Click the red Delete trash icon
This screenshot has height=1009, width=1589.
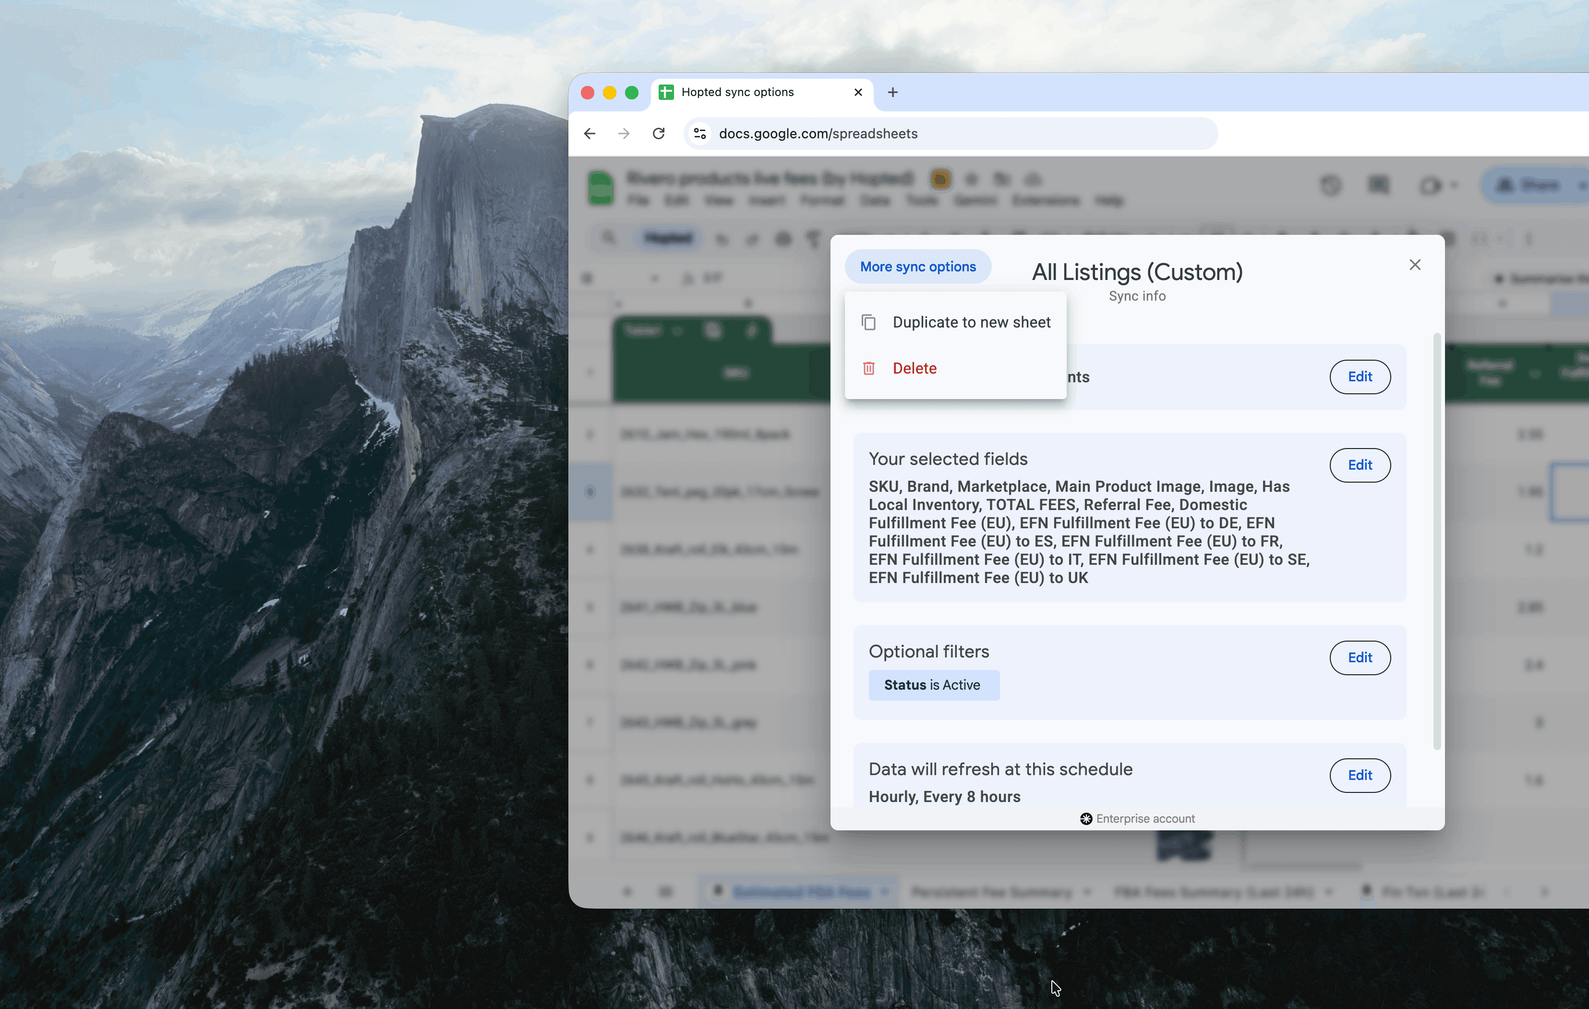pos(868,368)
